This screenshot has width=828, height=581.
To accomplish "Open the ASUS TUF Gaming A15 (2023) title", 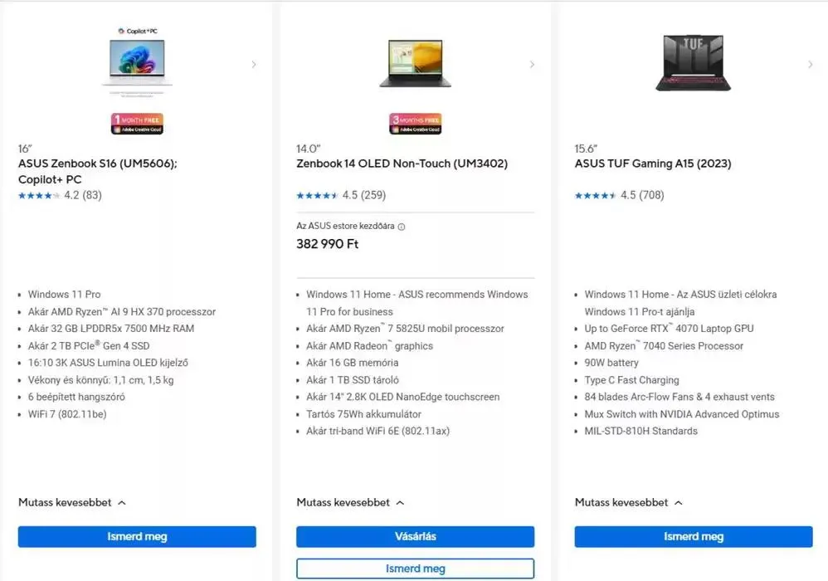I will (653, 164).
